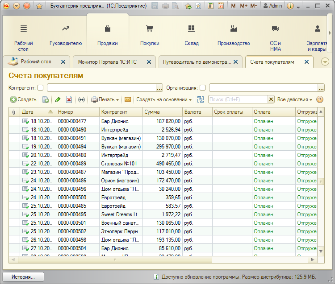Viewport: 335px width, 284px height.
Task: Click the structure of subordination icon
Action: [201, 99]
